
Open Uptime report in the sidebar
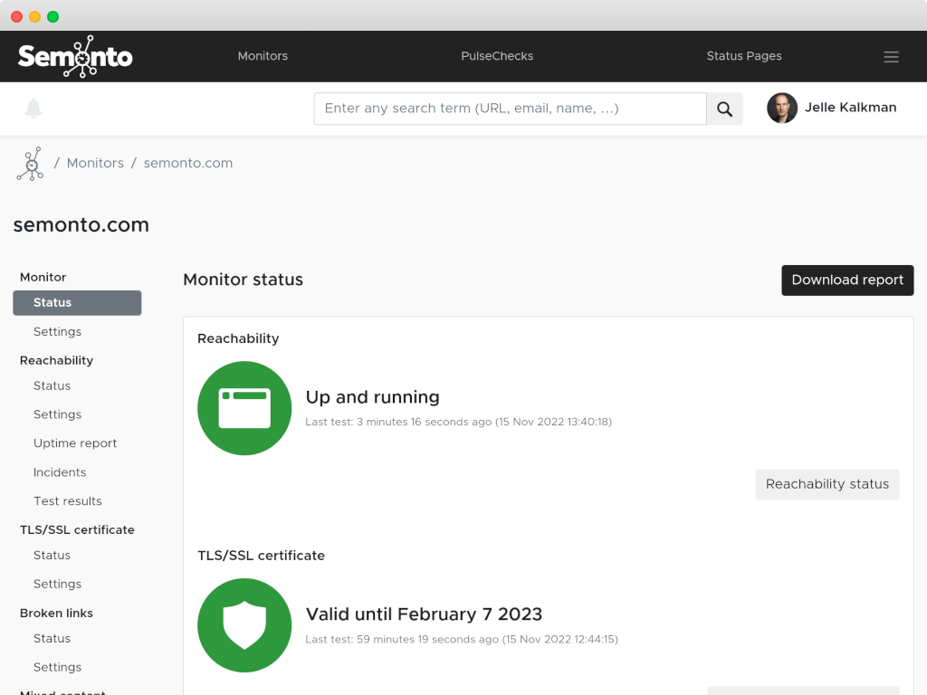pos(75,443)
